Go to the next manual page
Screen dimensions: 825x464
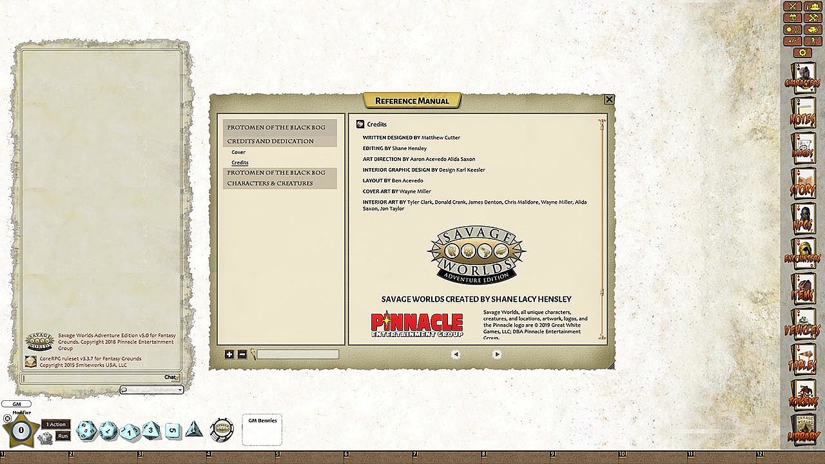tap(497, 354)
